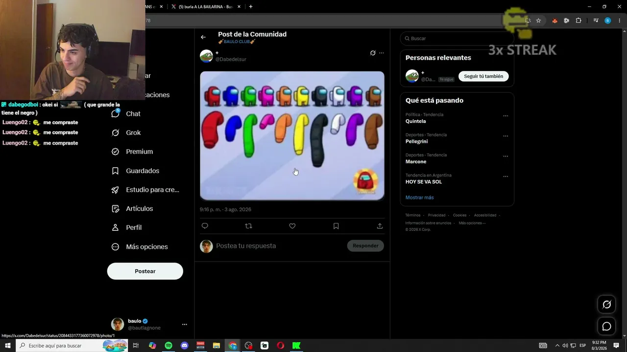
Task: Click the Windows taskbar search box
Action: coord(72,346)
